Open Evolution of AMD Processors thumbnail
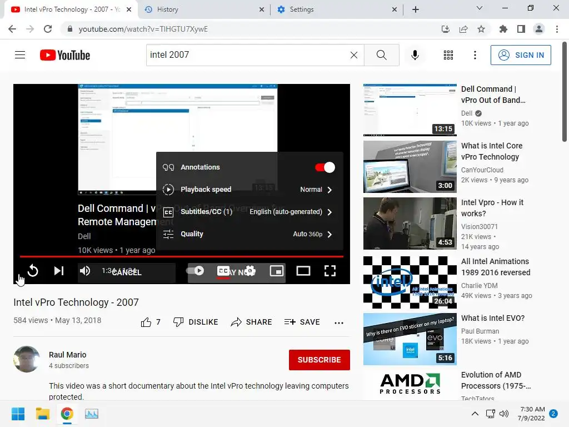The height and width of the screenshot is (427, 569). tap(410, 385)
